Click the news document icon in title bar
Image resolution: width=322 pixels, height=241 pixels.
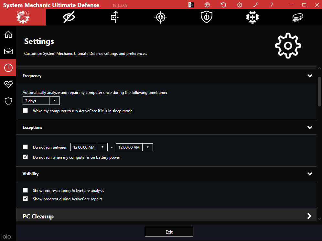click(191, 5)
